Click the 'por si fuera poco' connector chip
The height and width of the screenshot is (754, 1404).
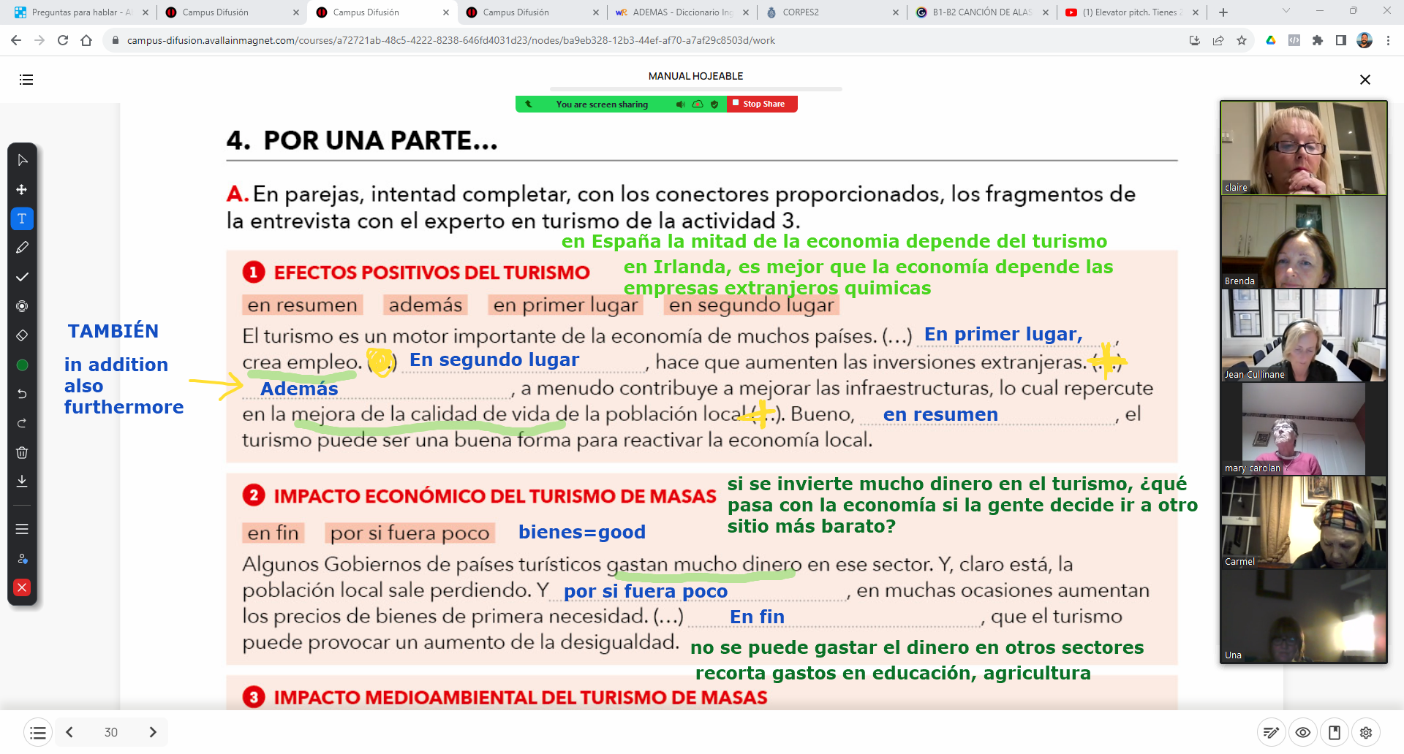pos(409,533)
